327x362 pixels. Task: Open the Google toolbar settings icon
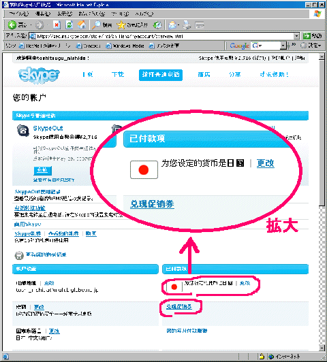click(311, 46)
